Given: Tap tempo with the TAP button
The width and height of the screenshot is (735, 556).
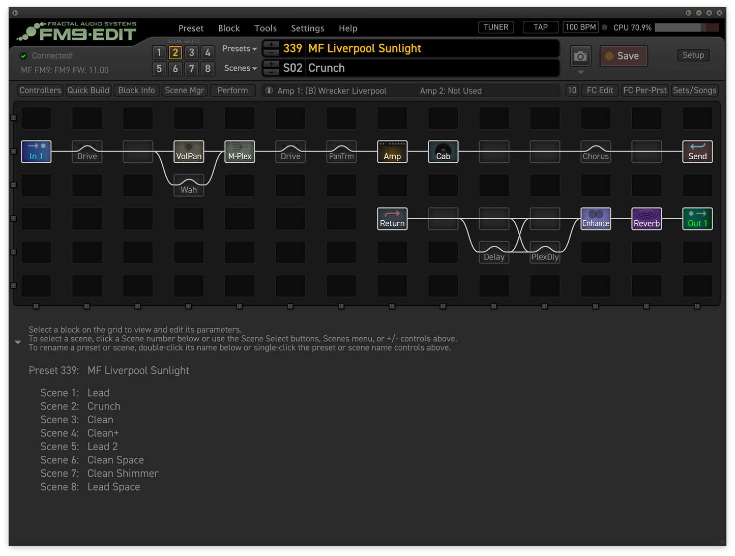Looking at the screenshot, I should pos(541,27).
